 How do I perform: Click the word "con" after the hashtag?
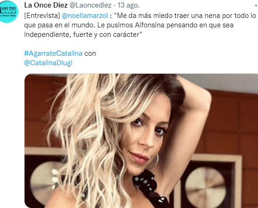click(90, 53)
